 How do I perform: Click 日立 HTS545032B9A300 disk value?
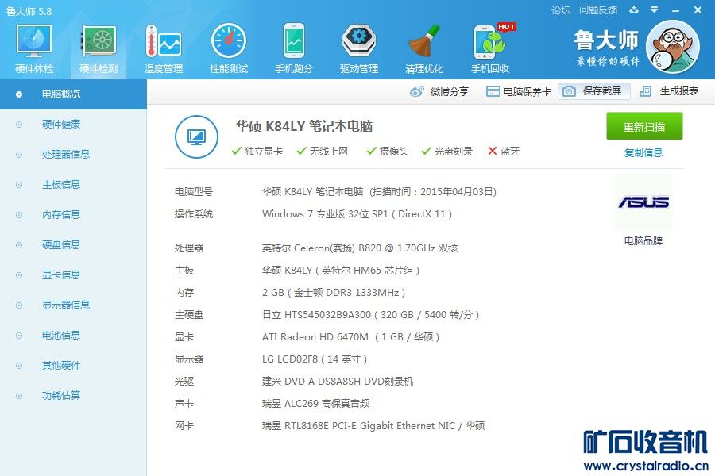click(371, 315)
